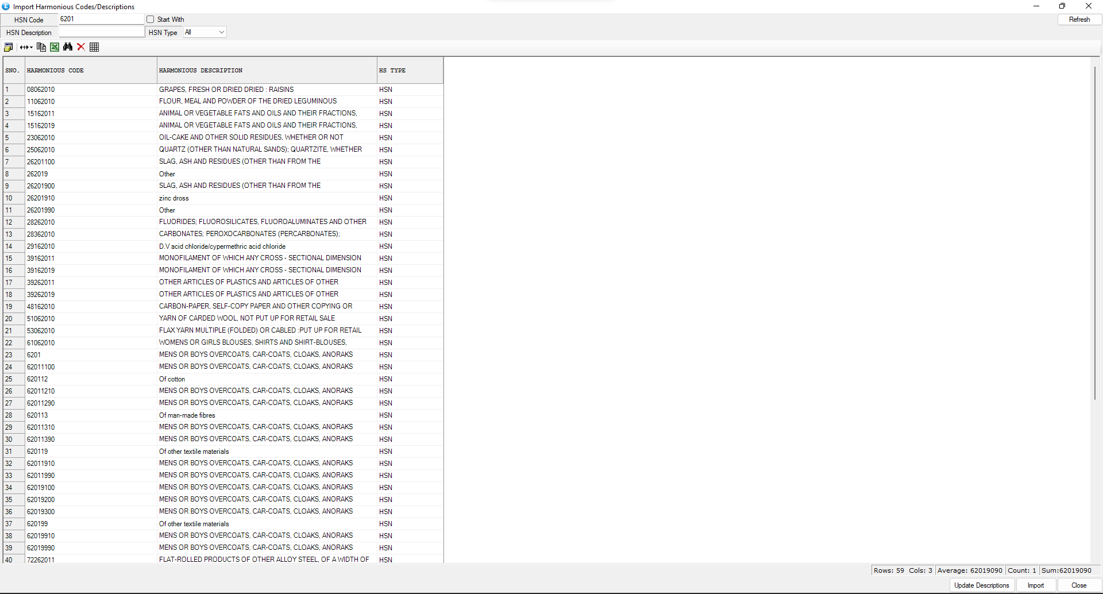Image resolution: width=1103 pixels, height=594 pixels.
Task: Export grid using the Excel icon
Action: pyautogui.click(x=55, y=47)
